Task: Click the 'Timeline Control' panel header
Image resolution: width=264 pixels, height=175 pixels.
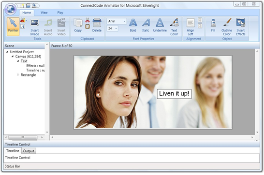Action: pyautogui.click(x=132, y=144)
